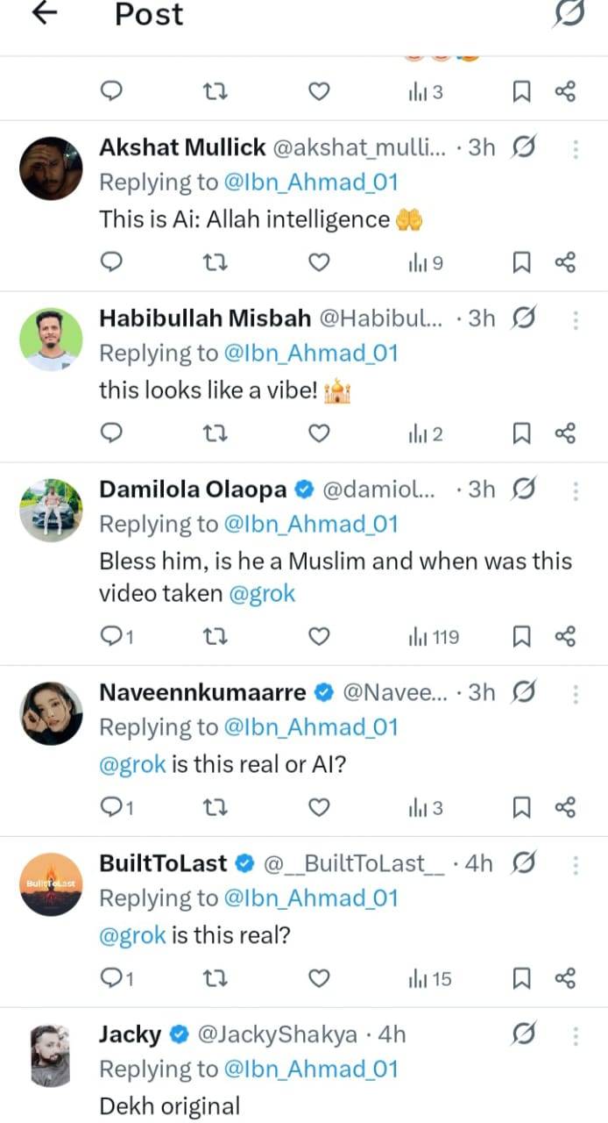
Task: Open Grok icon in top header
Action: click(x=569, y=14)
